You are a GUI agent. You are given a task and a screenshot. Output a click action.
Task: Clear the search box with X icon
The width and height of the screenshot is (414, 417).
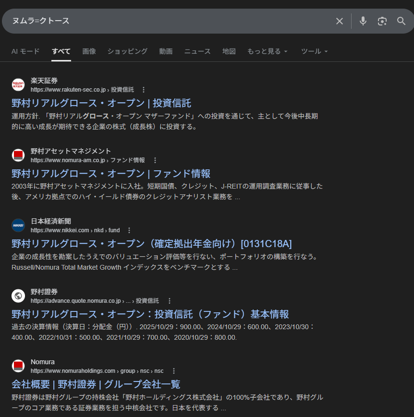[x=339, y=21]
